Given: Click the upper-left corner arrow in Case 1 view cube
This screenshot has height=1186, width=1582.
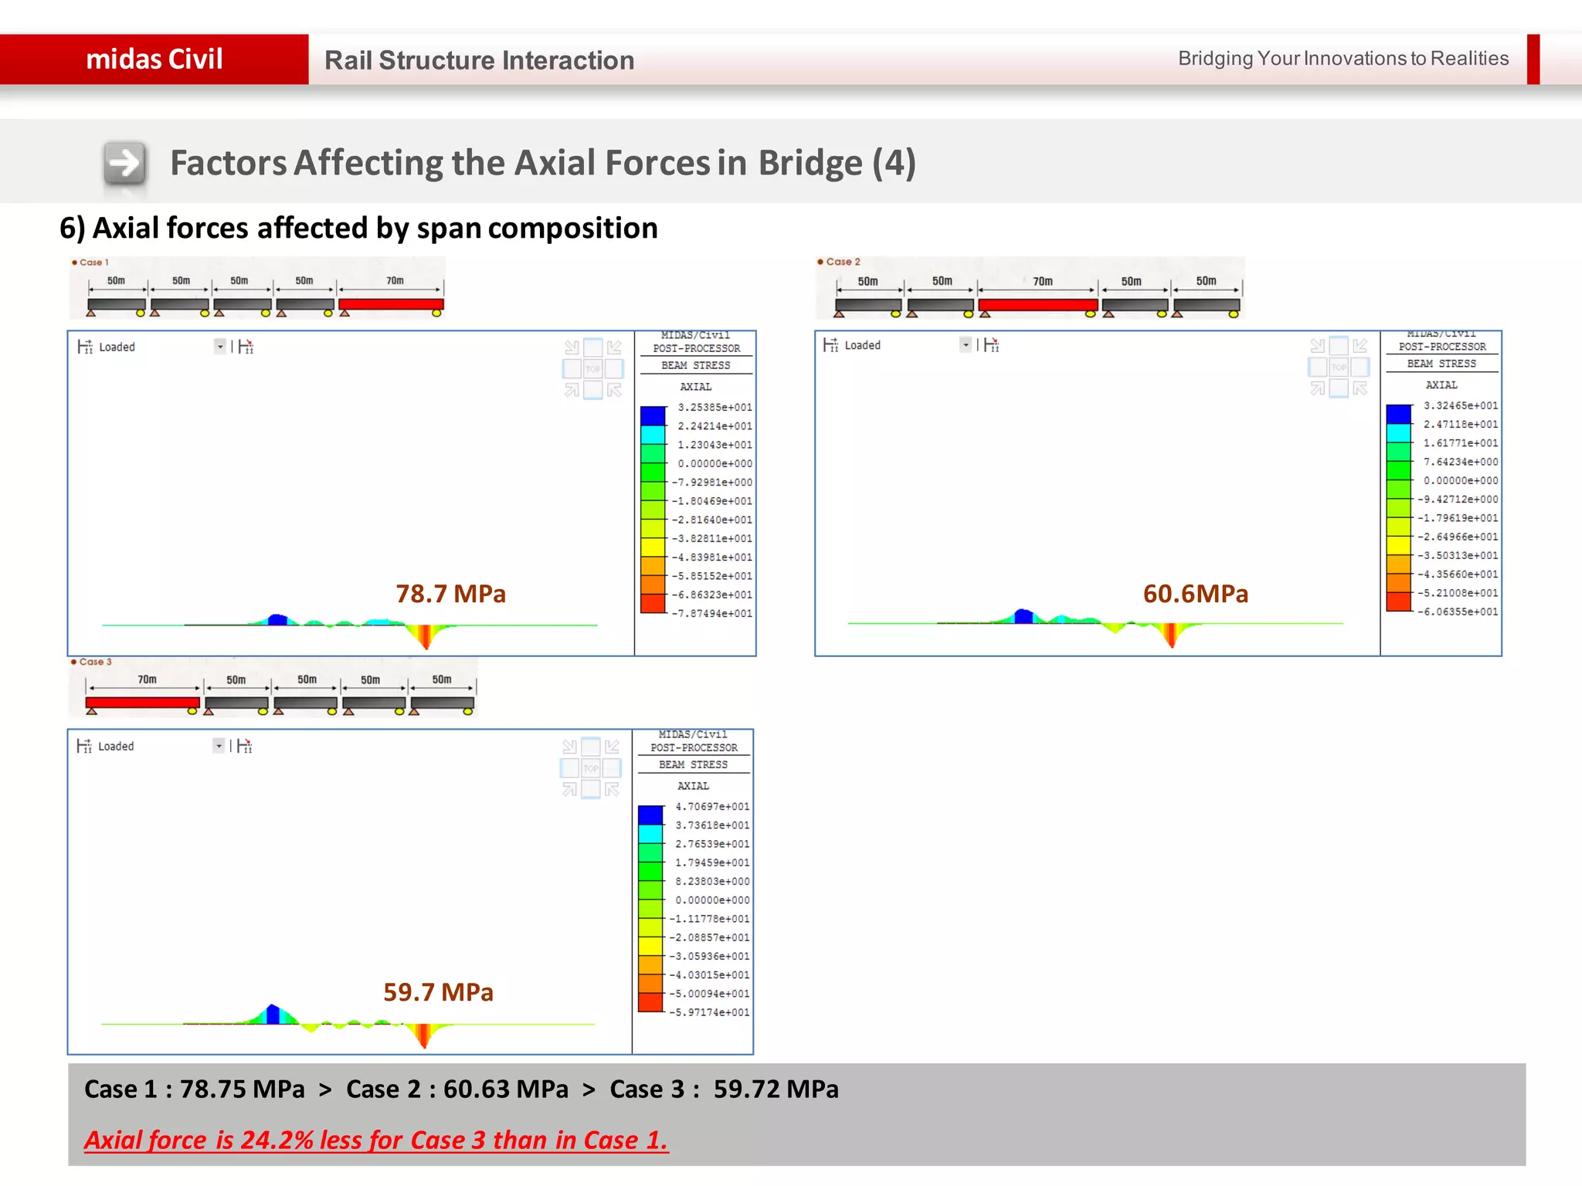Looking at the screenshot, I should tap(572, 347).
